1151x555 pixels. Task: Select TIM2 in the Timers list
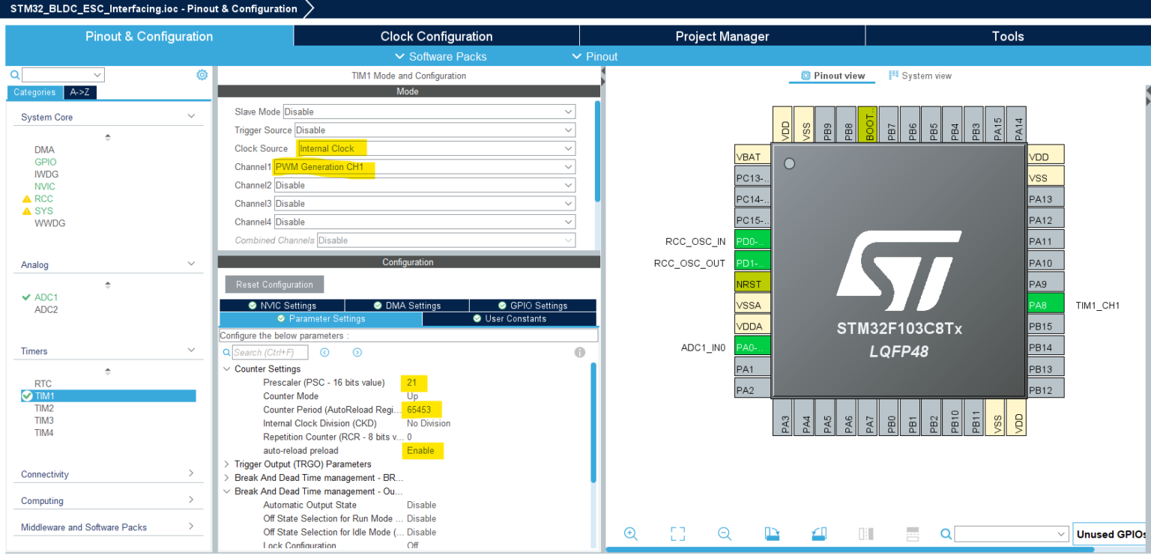click(x=44, y=408)
